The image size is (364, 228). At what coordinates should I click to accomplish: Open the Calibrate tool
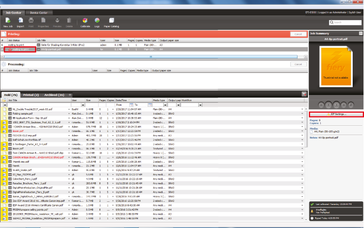pos(85,22)
